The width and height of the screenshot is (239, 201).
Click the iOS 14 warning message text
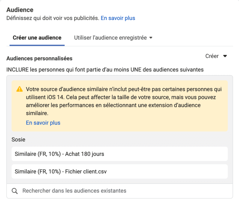tap(124, 101)
